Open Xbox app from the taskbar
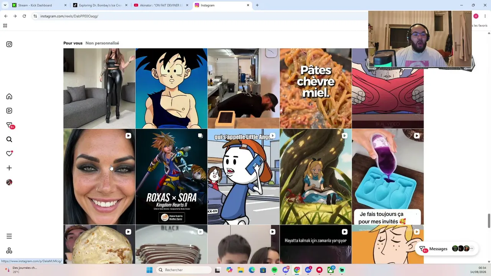Image resolution: width=491 pixels, height=276 pixels. (x=331, y=270)
